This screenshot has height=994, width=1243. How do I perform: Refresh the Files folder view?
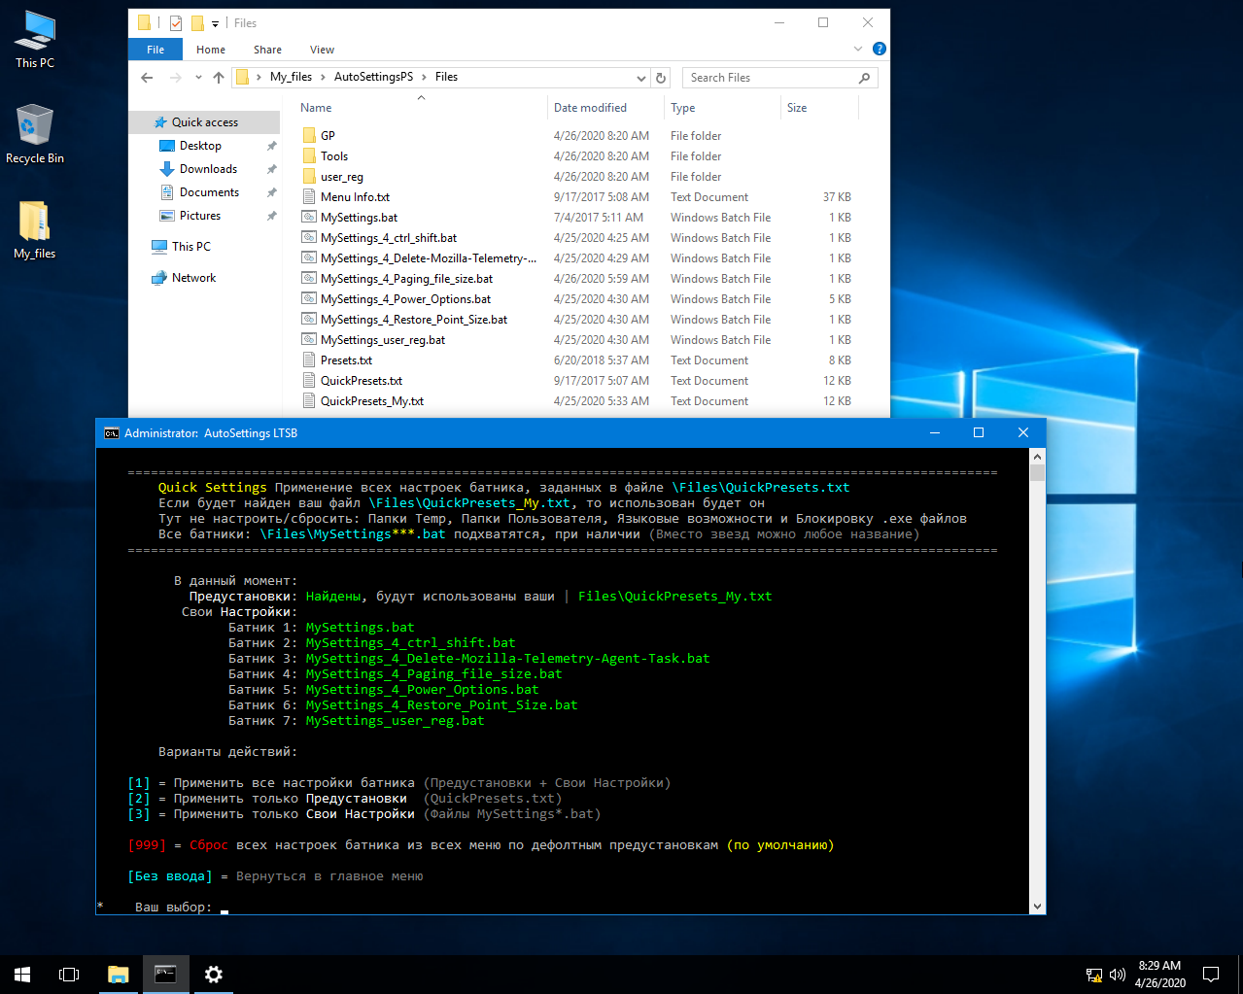pyautogui.click(x=661, y=78)
